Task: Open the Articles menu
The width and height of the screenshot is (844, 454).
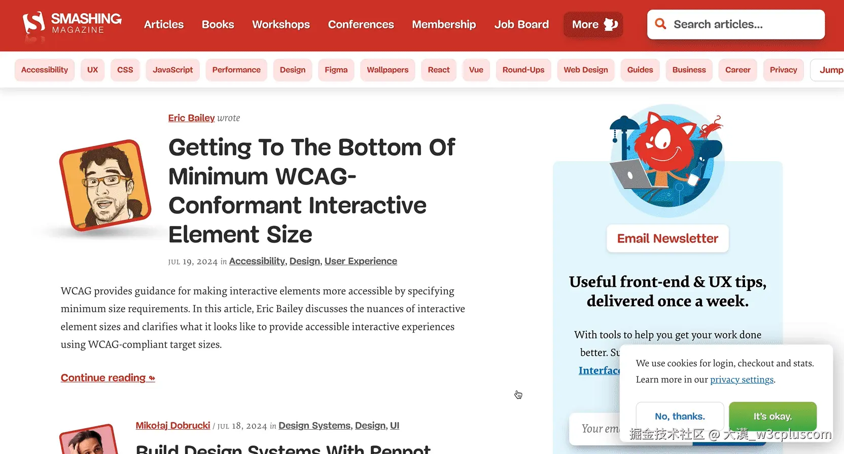Action: pyautogui.click(x=164, y=24)
